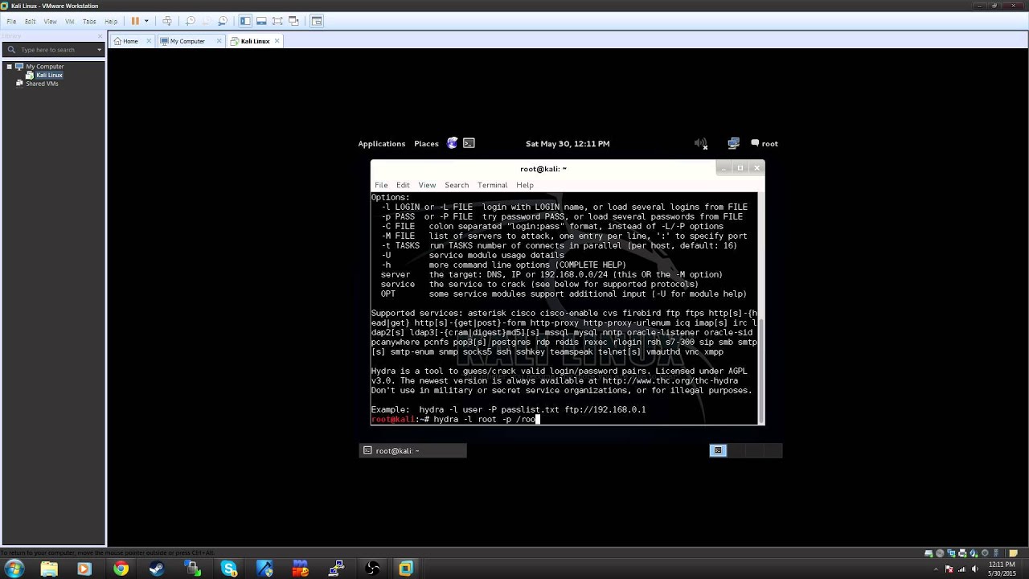Open the Windows Start menu

click(14, 569)
